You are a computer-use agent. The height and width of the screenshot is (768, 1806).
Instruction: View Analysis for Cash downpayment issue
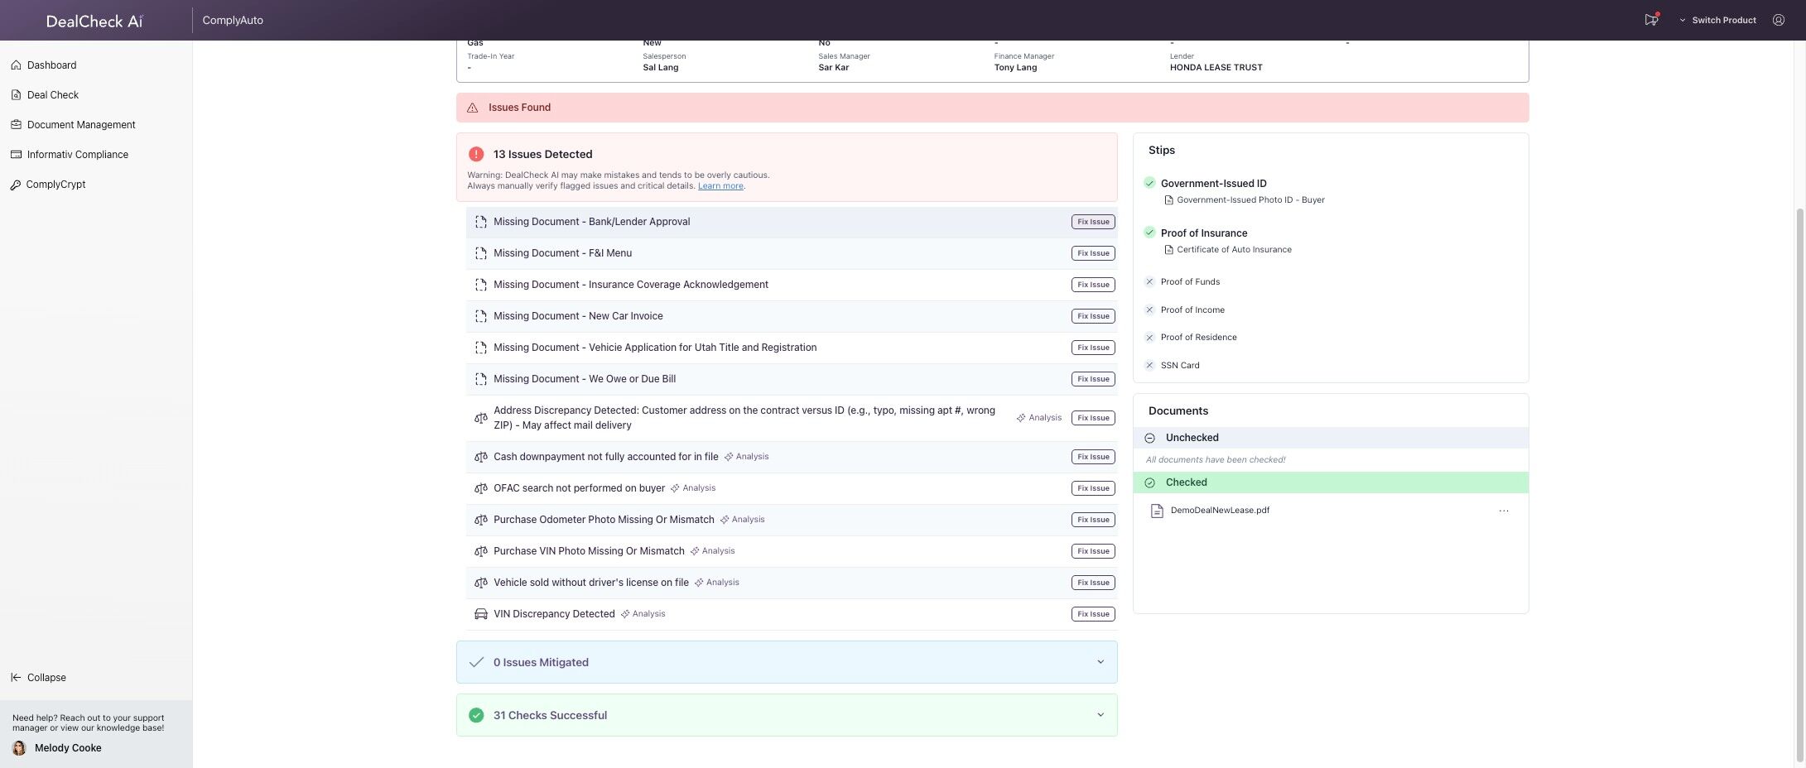click(747, 457)
